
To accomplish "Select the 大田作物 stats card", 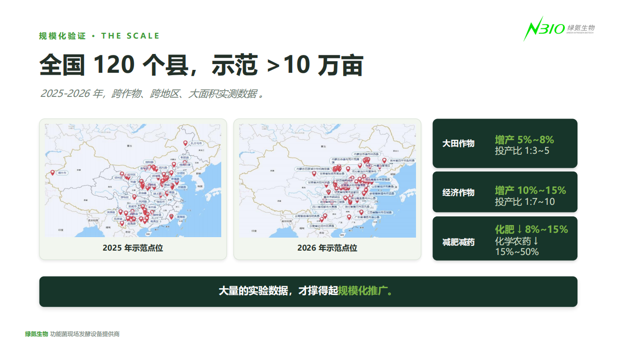I will (x=505, y=143).
